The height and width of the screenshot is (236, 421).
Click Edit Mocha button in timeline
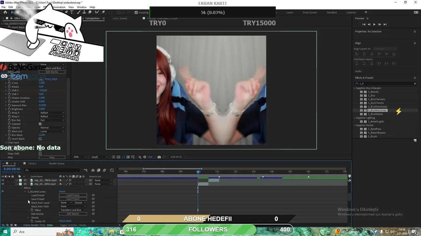click(73, 214)
